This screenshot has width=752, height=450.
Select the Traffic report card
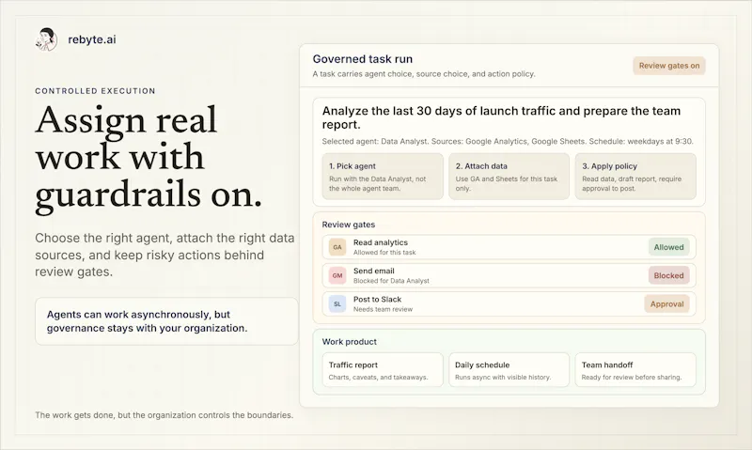[383, 370]
